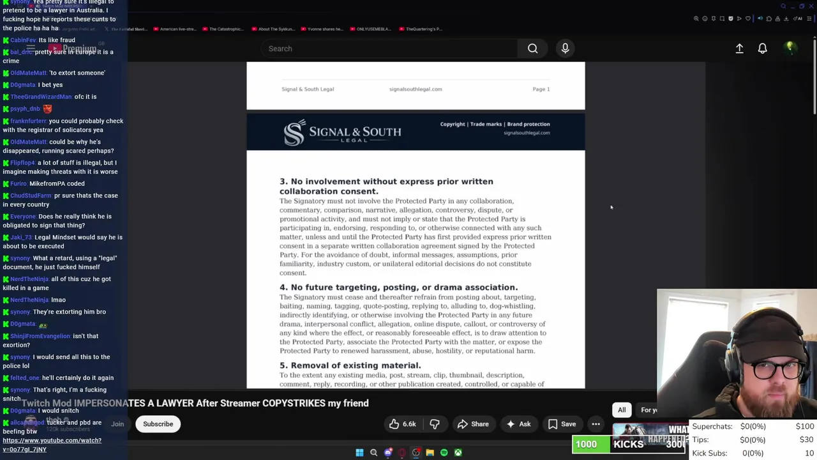Image resolution: width=817 pixels, height=460 pixels.
Task: Click signalsouthlegal.com in page footer
Action: point(416,89)
